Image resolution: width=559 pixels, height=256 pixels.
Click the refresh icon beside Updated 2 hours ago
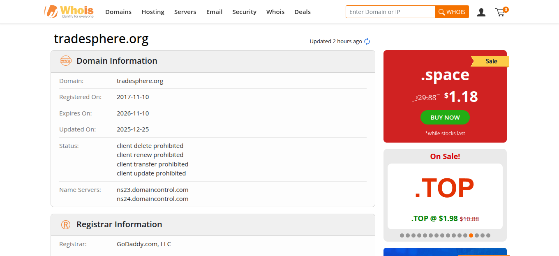[x=367, y=42]
